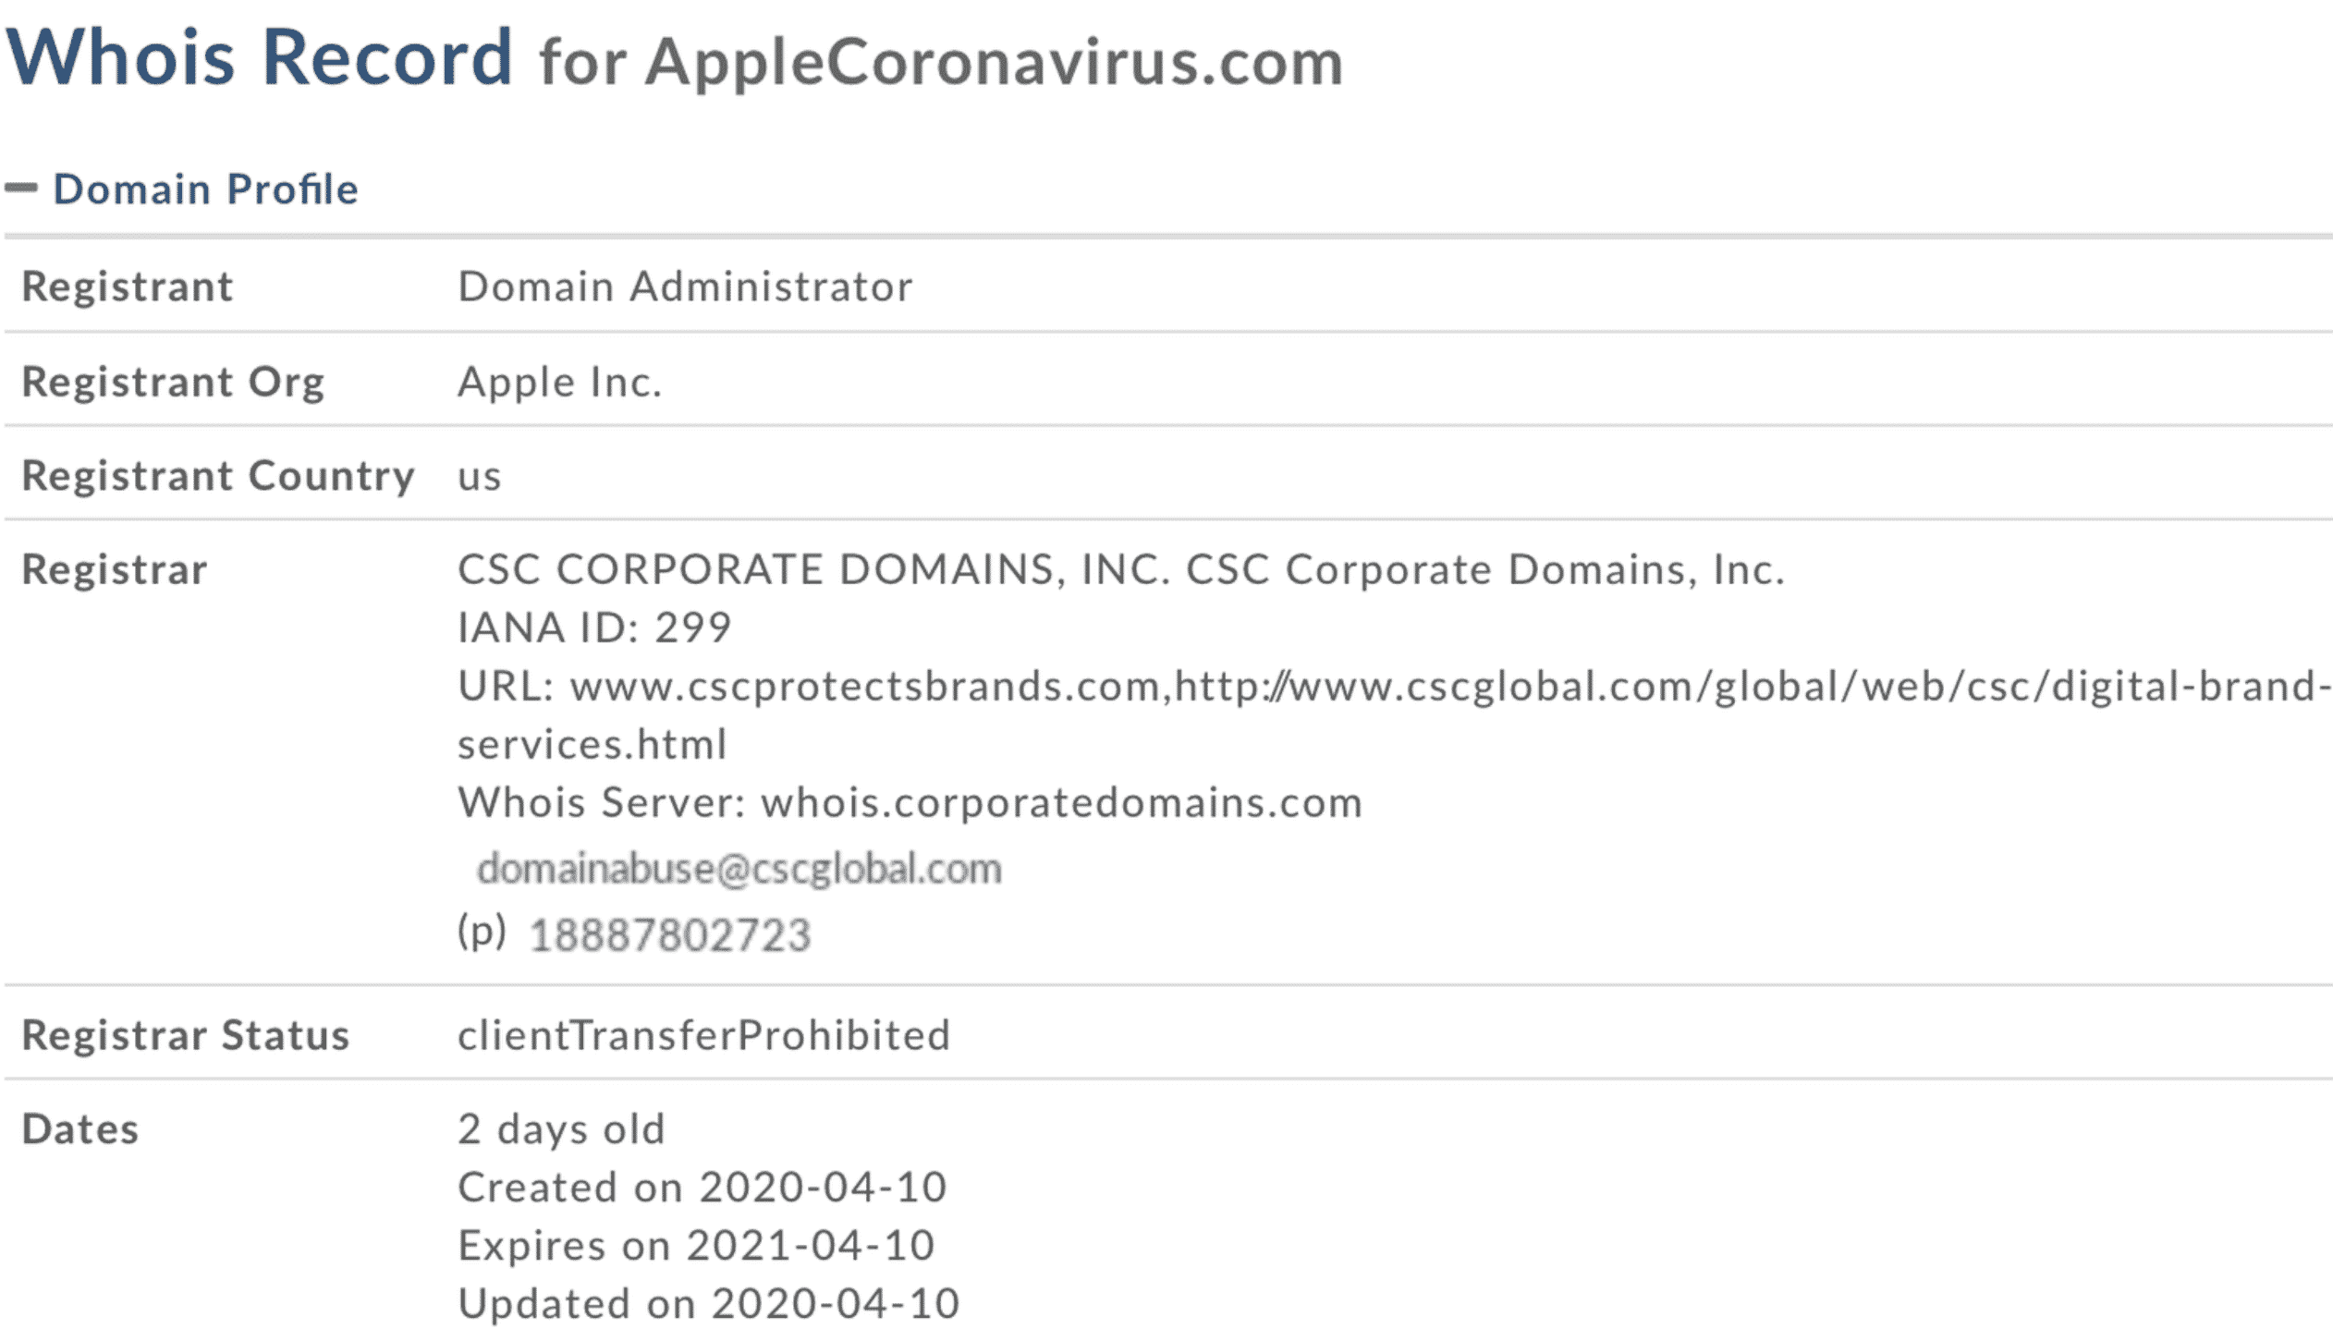
Task: Click the Updated on 2020-04-10 date
Action: pyautogui.click(x=708, y=1303)
